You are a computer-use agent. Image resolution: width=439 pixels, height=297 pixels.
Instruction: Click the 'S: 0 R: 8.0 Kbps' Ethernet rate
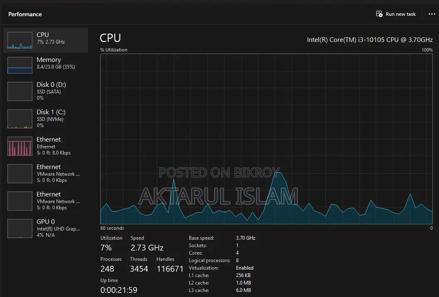click(x=54, y=153)
